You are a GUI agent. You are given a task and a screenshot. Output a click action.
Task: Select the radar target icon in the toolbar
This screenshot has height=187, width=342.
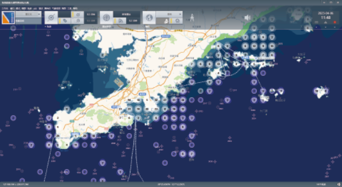point(51,17)
